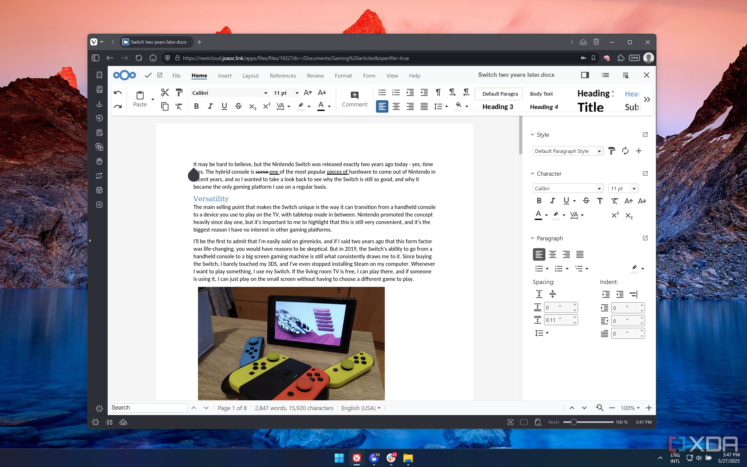
Task: Open Vivaldi calendar panel in sidebar
Action: (99, 190)
